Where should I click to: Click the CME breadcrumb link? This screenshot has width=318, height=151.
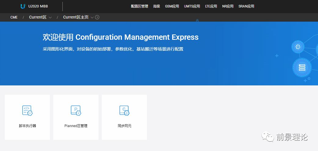point(14,17)
